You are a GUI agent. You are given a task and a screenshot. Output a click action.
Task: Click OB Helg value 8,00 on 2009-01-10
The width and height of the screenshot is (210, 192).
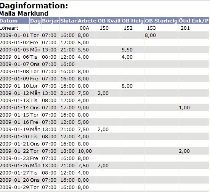click(127, 86)
